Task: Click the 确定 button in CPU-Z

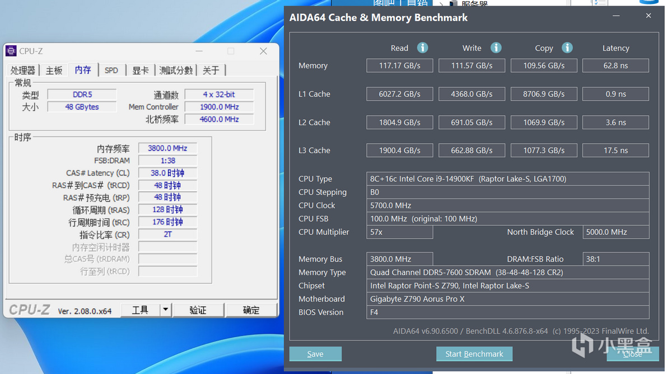Action: pyautogui.click(x=251, y=310)
